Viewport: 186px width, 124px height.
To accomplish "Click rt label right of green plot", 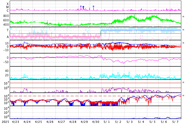I will (x=183, y=17).
